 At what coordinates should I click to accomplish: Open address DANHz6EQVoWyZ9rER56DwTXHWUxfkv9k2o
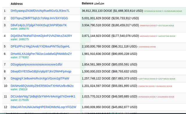[42, 86]
